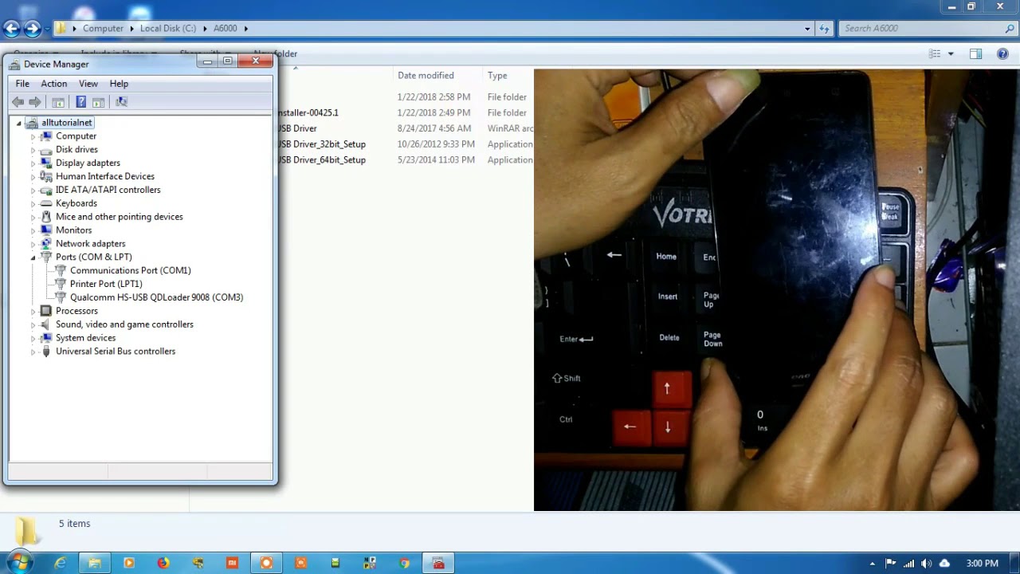Open Google Chrome from the taskbar
1020x574 pixels.
point(405,563)
